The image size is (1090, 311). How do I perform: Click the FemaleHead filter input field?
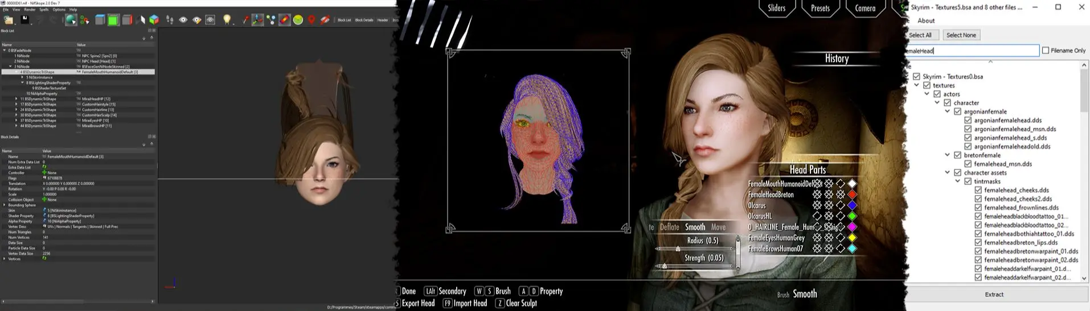click(973, 51)
